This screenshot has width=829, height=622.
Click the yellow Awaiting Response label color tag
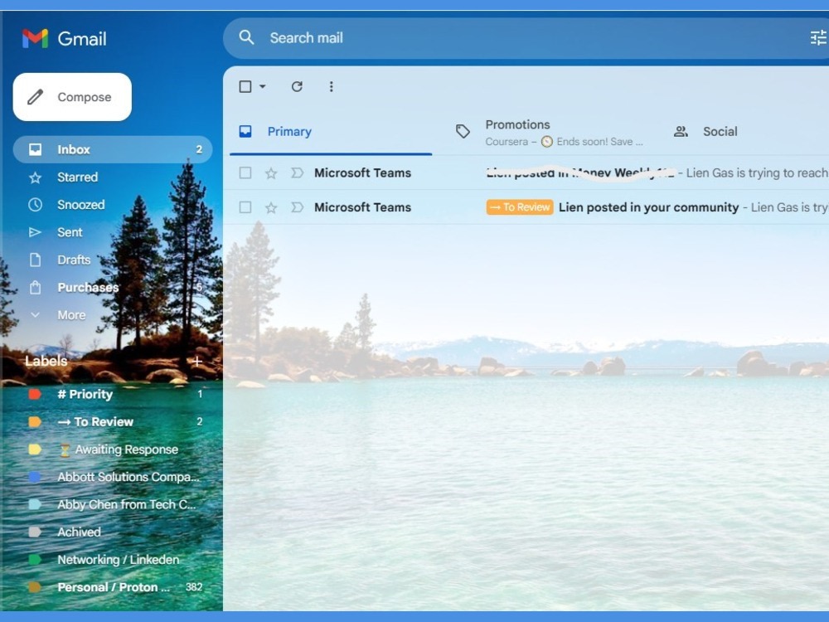(35, 449)
